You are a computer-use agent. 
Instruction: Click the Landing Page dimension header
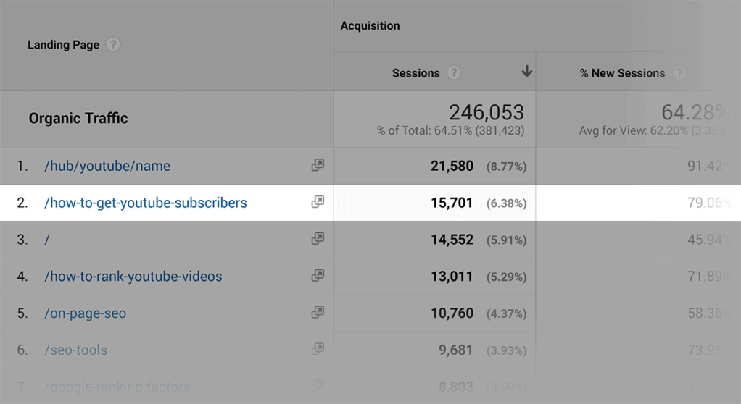pos(63,45)
